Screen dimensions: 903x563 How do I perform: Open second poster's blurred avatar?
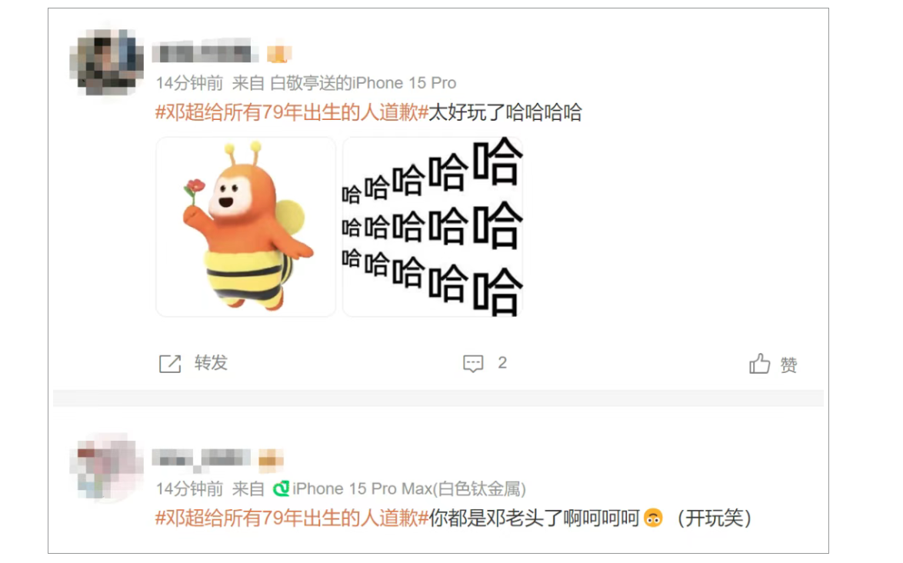click(x=107, y=466)
